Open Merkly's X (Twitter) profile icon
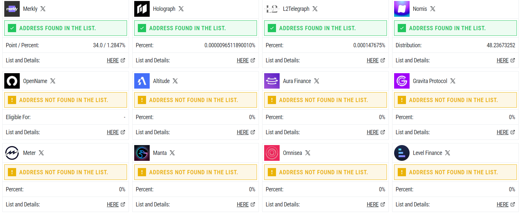The width and height of the screenshot is (529, 213). 43,9
